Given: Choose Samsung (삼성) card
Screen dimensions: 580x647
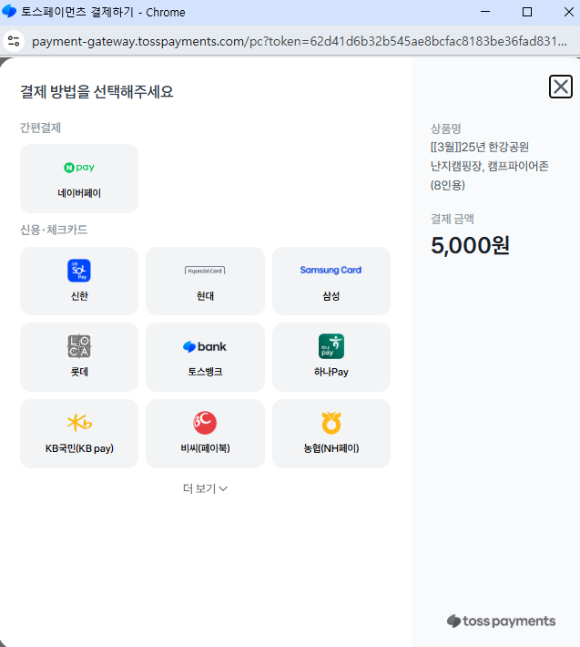Looking at the screenshot, I should (x=331, y=281).
